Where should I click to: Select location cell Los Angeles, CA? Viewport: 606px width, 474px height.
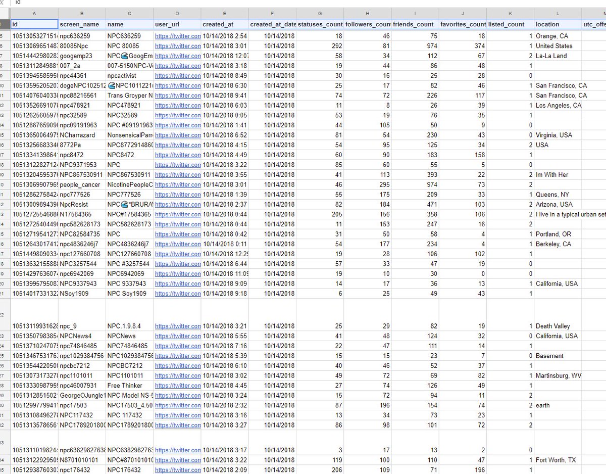pos(558,106)
